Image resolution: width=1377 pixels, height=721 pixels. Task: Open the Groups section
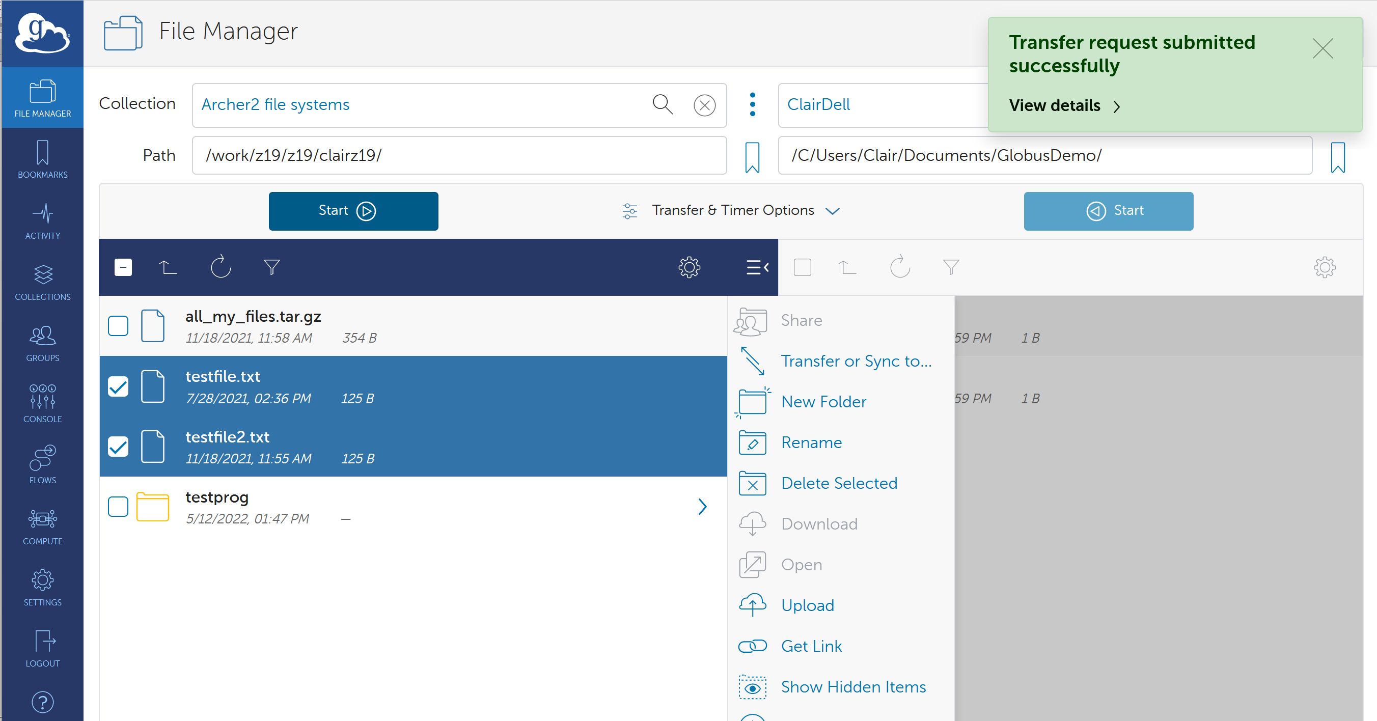[x=42, y=343]
